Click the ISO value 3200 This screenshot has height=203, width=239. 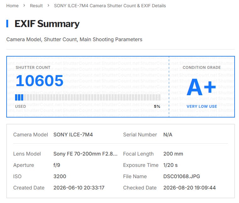tap(60, 177)
